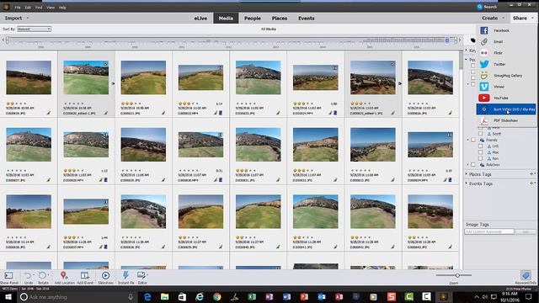Open Excel from the taskbar
539x303 pixels.
(x=252, y=296)
